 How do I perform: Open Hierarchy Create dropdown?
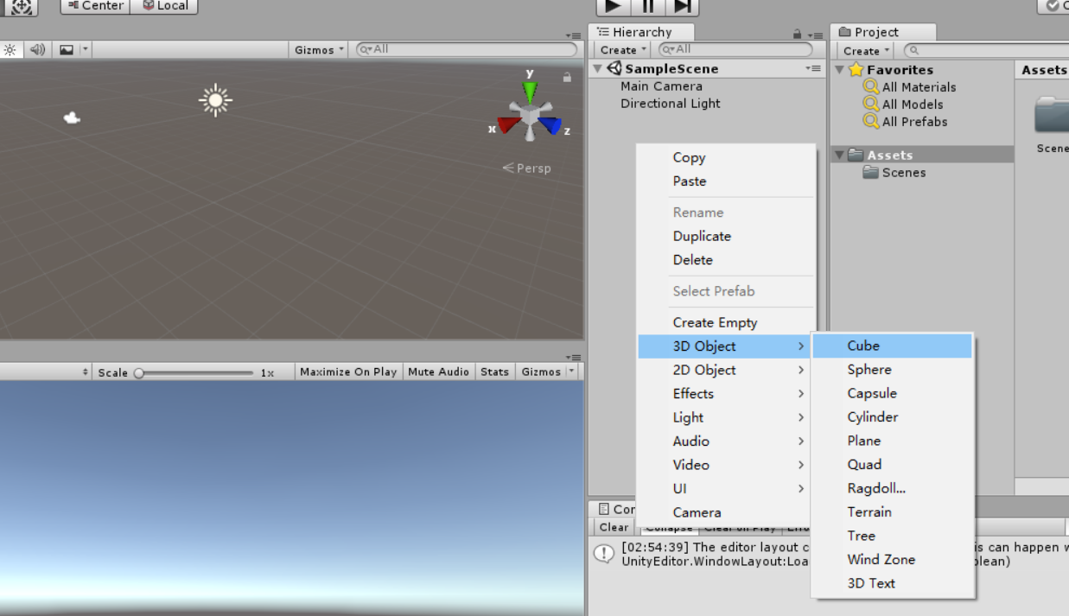(623, 50)
